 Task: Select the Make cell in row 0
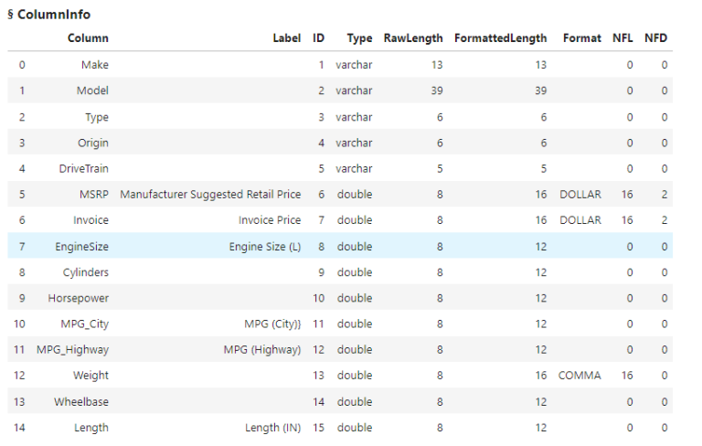[94, 65]
